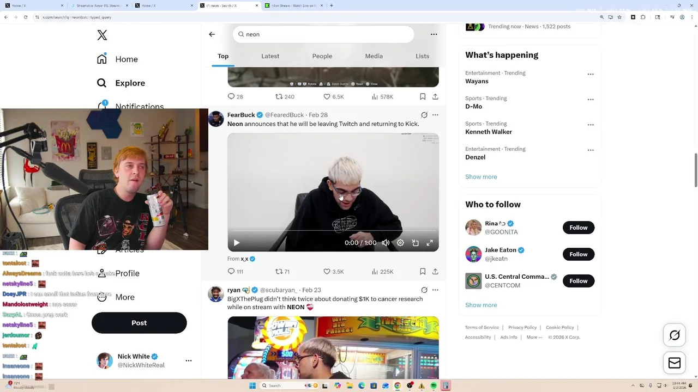
Task: Switch to the Latest tab
Action: 270,56
